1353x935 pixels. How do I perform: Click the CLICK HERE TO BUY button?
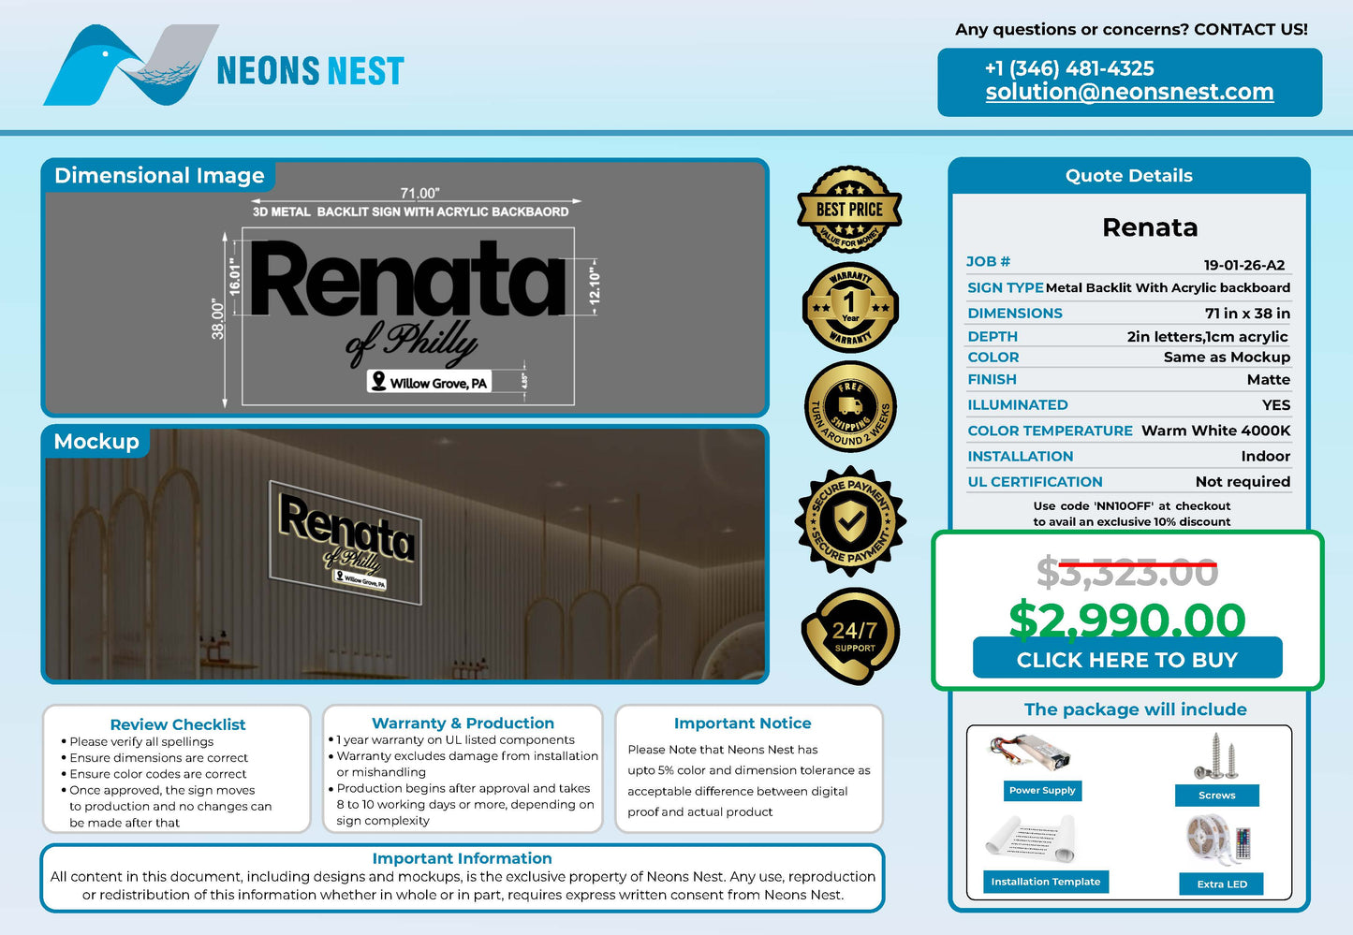click(1127, 659)
